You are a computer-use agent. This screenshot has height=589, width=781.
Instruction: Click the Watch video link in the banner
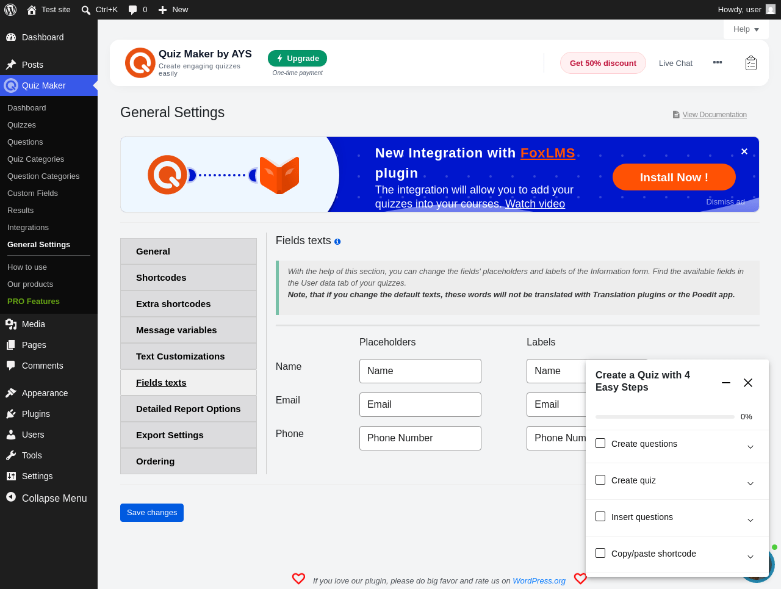pos(535,204)
